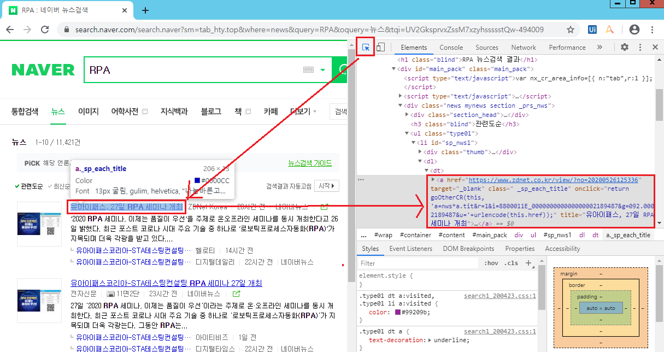Expand the selected anchor _sp_each_title node
The height and width of the screenshot is (352, 664).
point(433,179)
